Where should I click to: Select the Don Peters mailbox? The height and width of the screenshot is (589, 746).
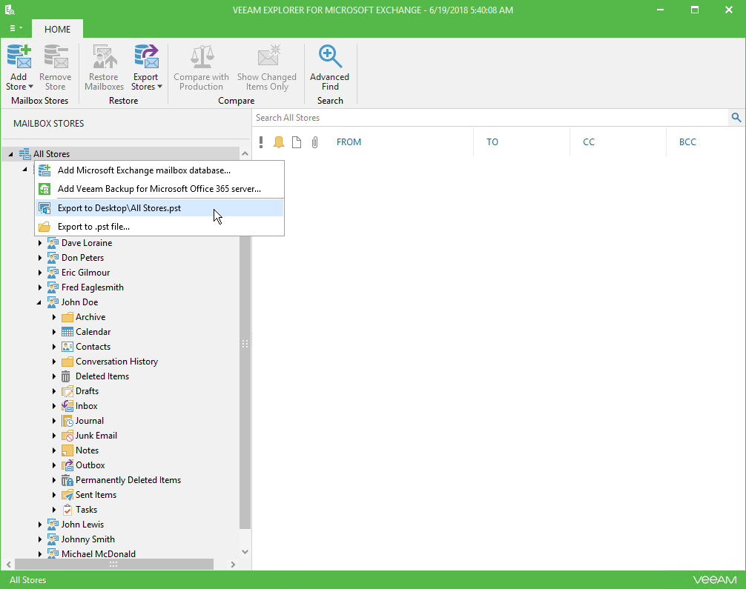pos(83,258)
